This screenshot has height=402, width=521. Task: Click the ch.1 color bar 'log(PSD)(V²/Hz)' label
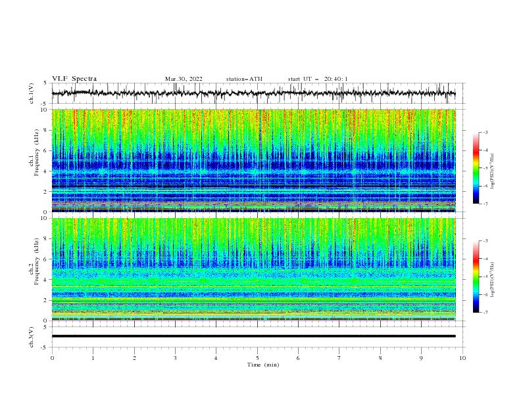click(x=493, y=171)
